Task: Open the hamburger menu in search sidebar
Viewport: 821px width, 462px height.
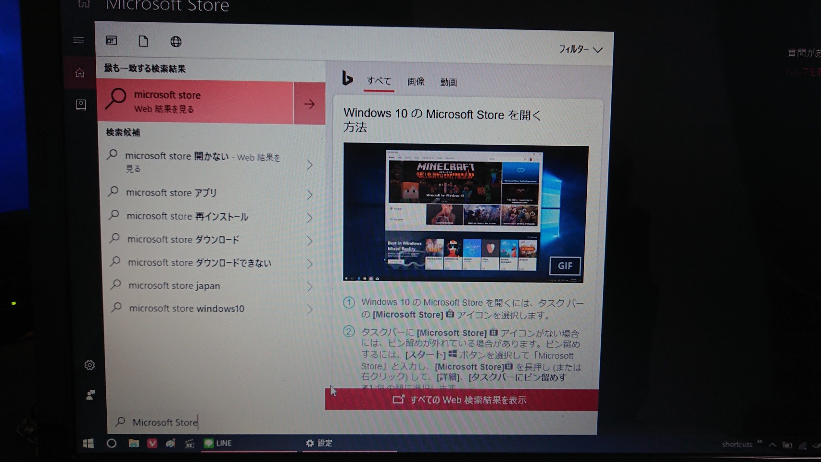Action: [x=79, y=40]
